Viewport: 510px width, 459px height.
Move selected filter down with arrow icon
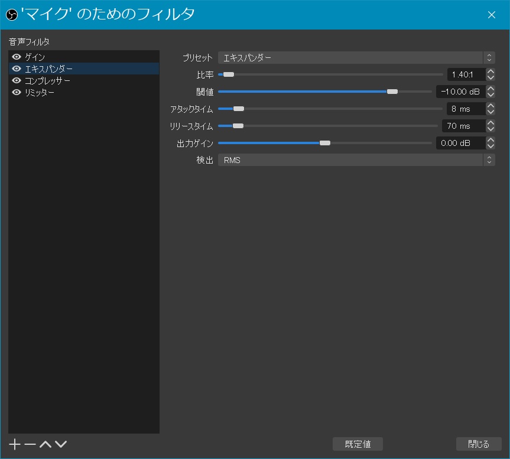[61, 444]
